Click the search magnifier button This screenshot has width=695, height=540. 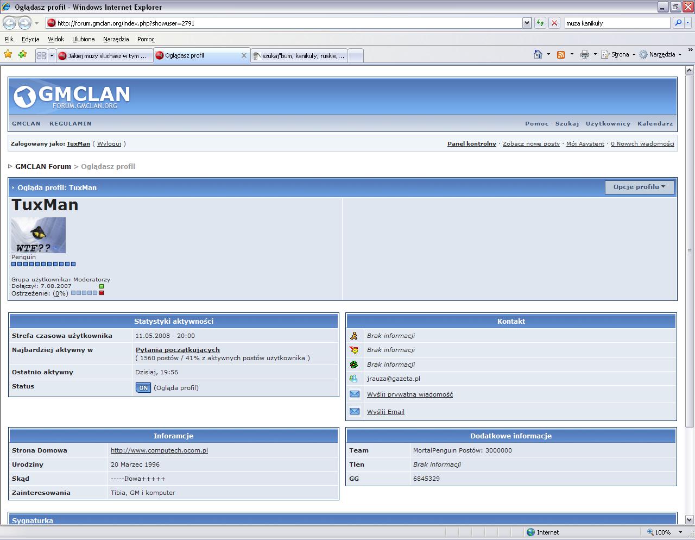click(x=678, y=23)
